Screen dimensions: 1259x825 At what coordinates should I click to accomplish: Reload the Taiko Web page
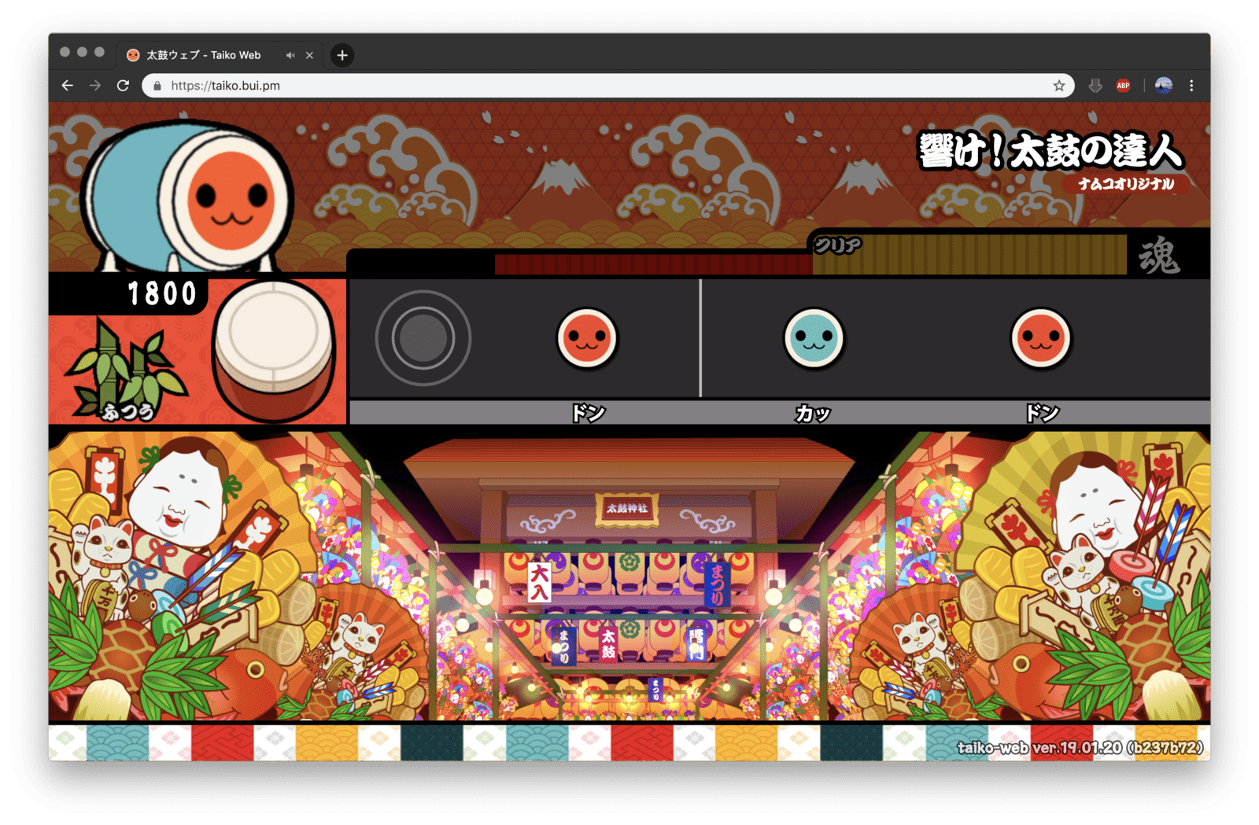123,86
